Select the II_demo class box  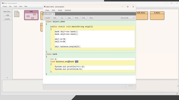pos(157,16)
